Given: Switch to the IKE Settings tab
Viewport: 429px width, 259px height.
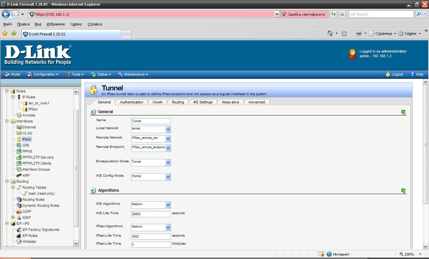Looking at the screenshot, I should pyautogui.click(x=203, y=102).
